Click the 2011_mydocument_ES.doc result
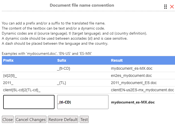The image size is (175, 125). 134,83
